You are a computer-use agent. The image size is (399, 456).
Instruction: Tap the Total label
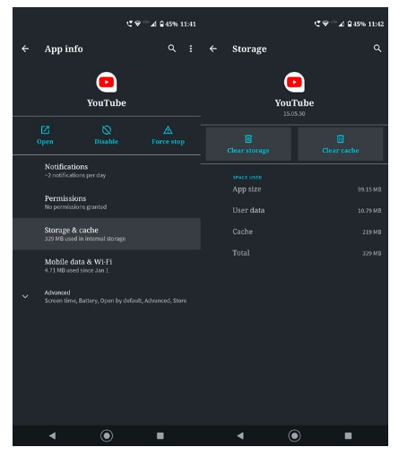click(241, 253)
